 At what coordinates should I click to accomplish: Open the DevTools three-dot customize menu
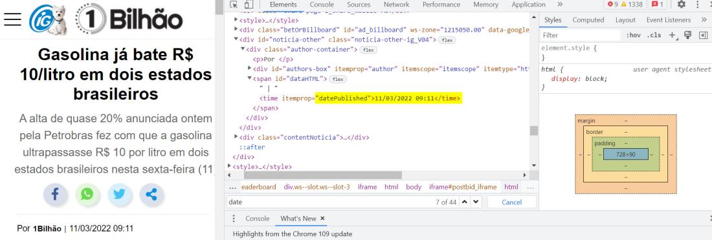(x=698, y=5)
